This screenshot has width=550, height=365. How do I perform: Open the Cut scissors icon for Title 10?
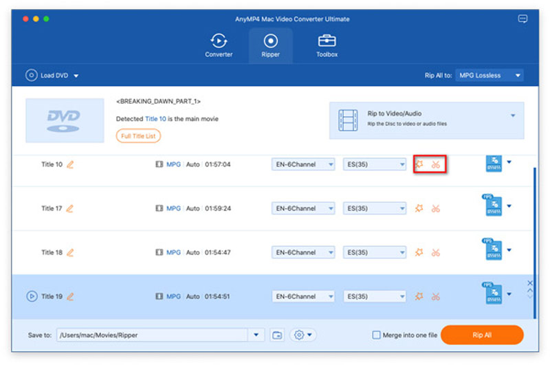click(x=436, y=164)
